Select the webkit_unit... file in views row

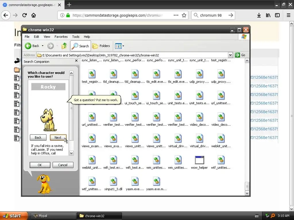[x=221, y=139]
